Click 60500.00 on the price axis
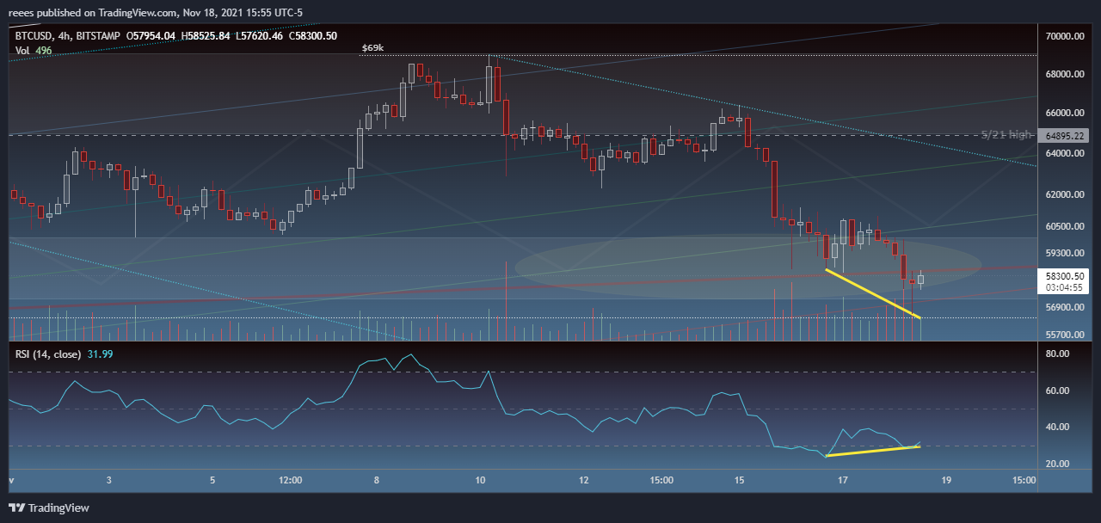 tap(1065, 226)
